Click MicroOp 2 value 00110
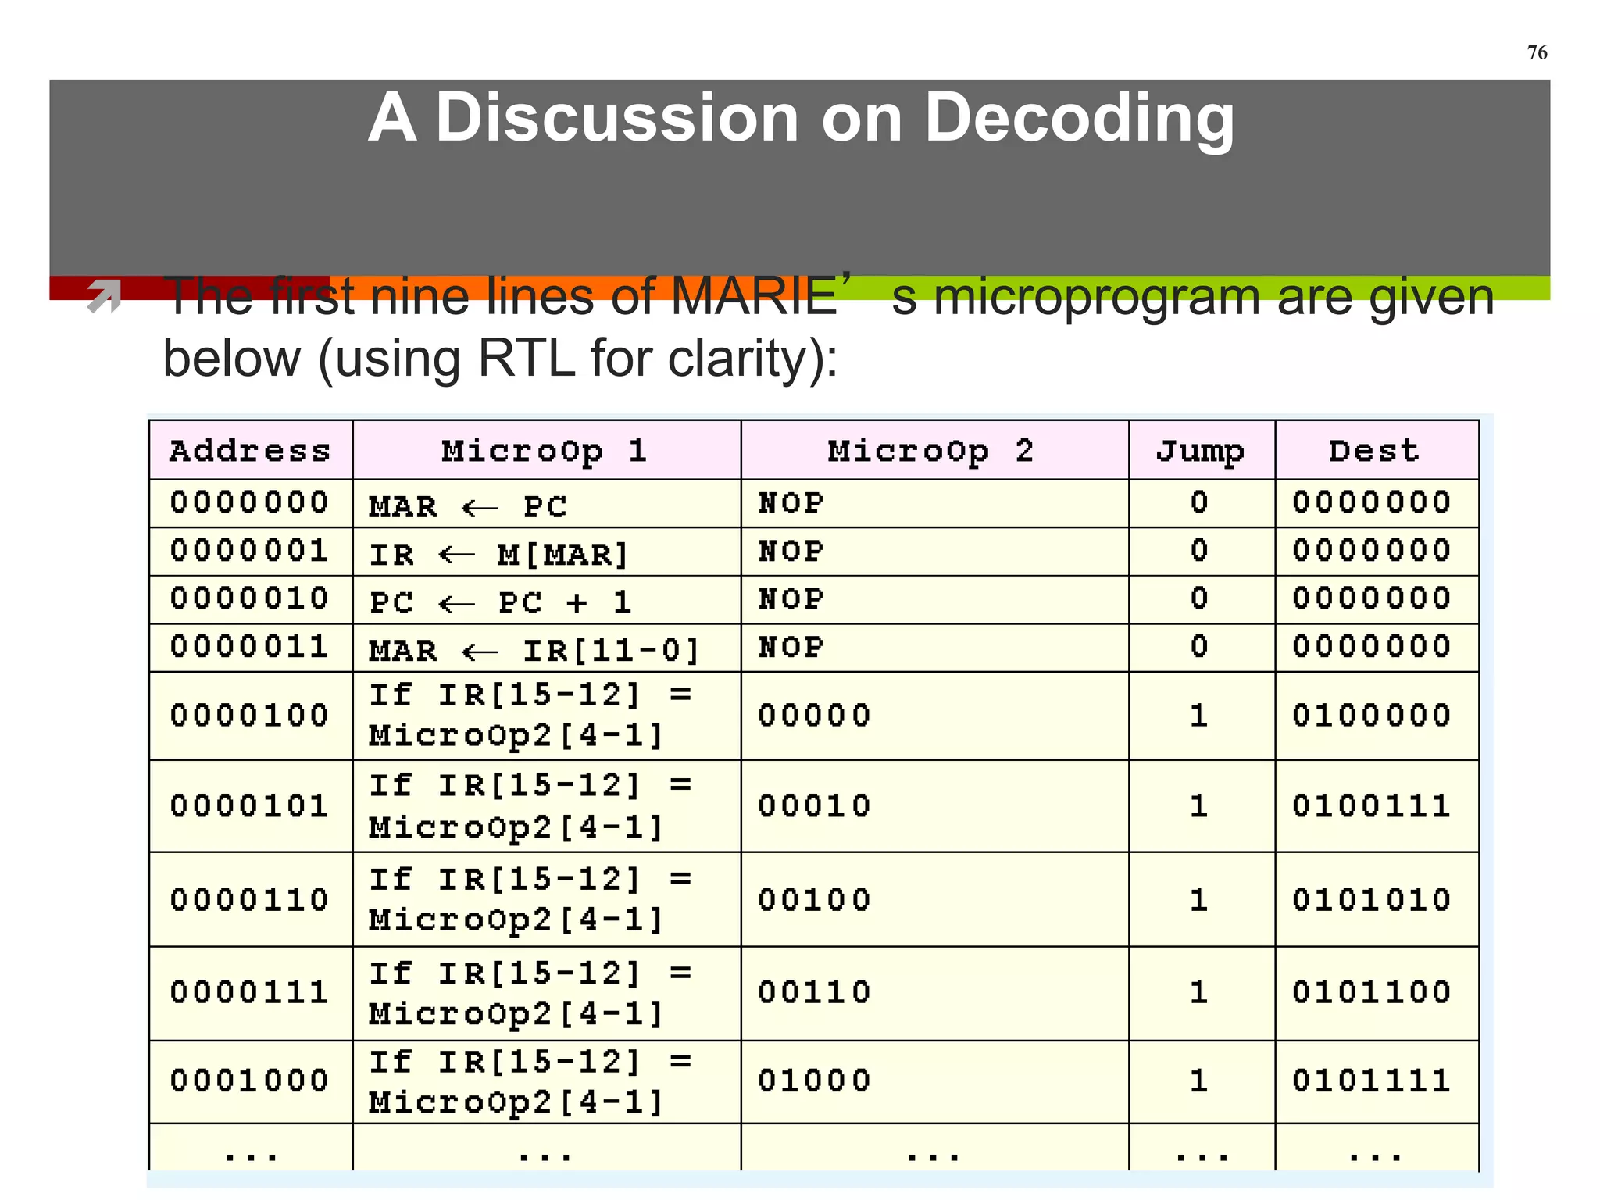1600x1200 pixels. pyautogui.click(x=814, y=993)
